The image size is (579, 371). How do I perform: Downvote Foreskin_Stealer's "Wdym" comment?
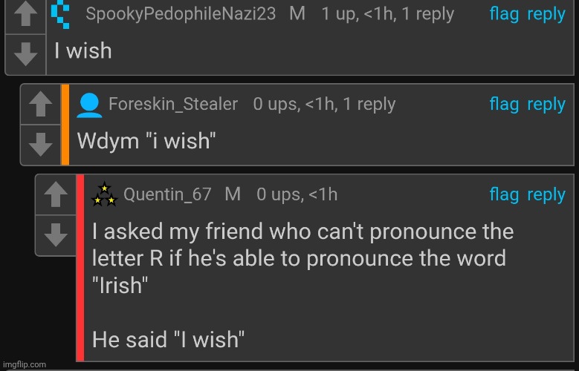40,142
